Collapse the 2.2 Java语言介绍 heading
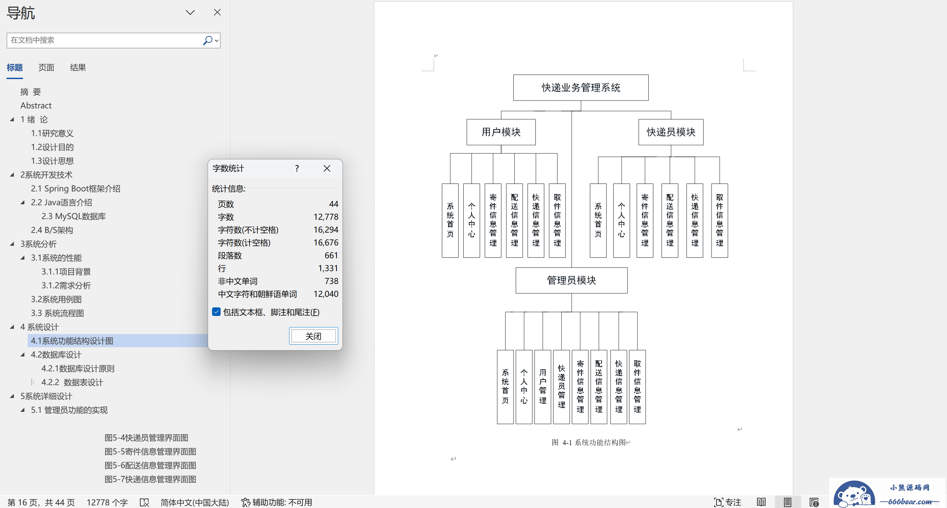Viewport: 947px width, 508px height. (x=23, y=202)
